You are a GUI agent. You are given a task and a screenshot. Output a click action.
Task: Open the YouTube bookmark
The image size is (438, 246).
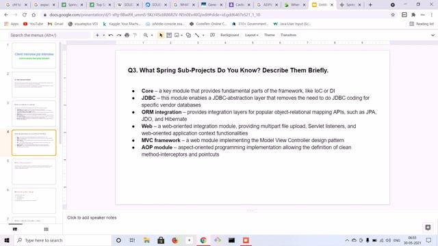33,24
